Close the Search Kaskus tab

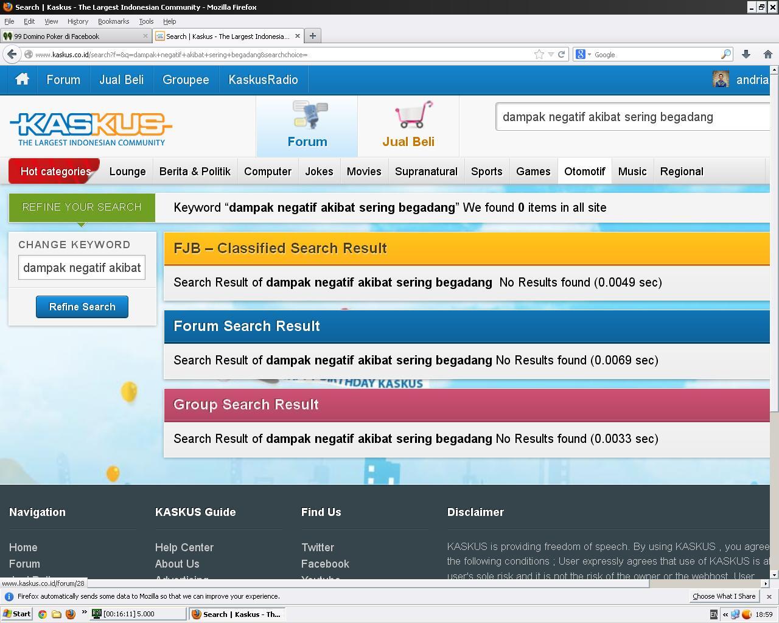click(298, 36)
